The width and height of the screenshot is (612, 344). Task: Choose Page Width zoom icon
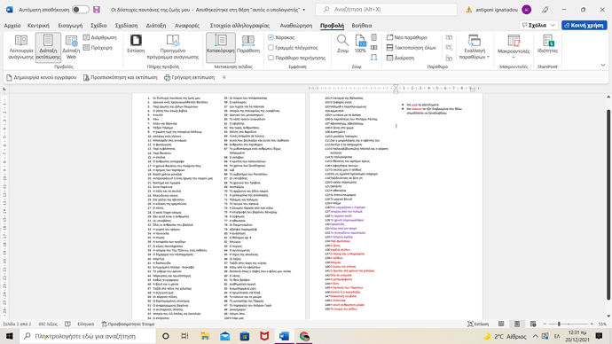[x=374, y=58]
